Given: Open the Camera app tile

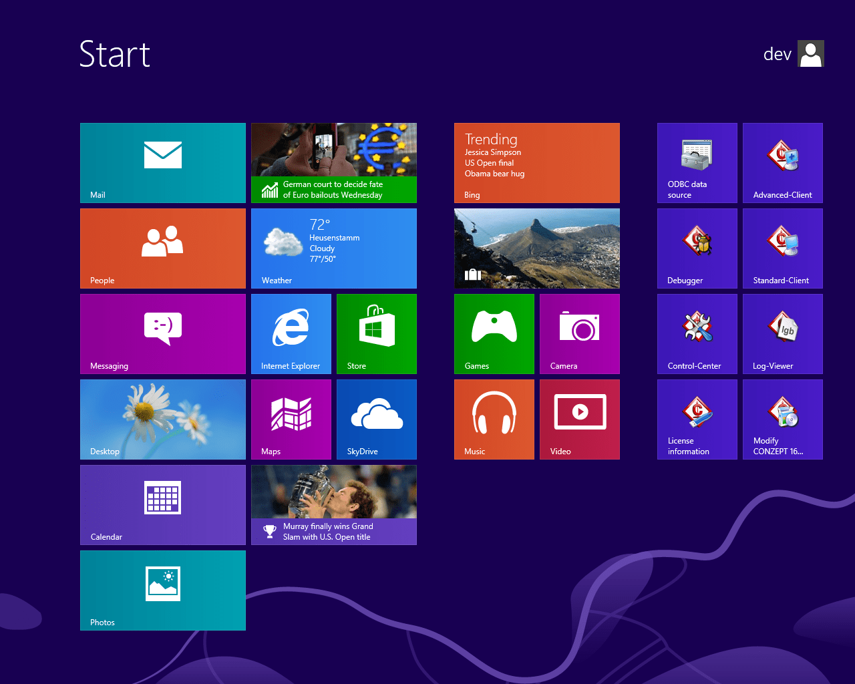Looking at the screenshot, I should tap(579, 333).
